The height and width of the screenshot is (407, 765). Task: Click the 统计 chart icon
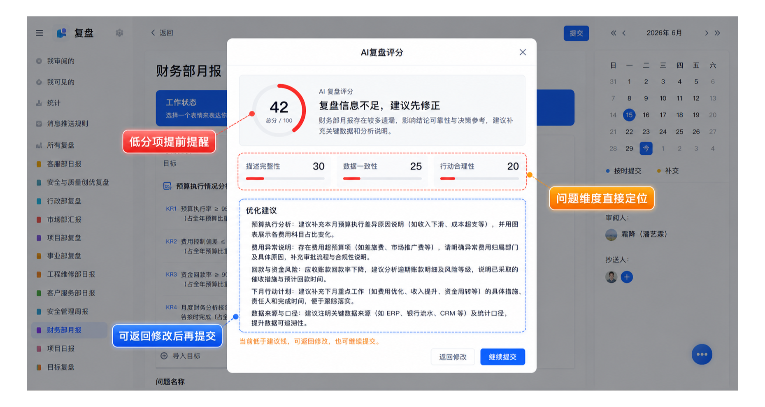coord(39,103)
